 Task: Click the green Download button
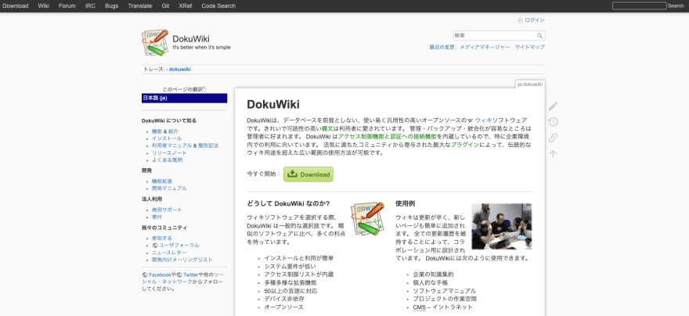point(308,174)
